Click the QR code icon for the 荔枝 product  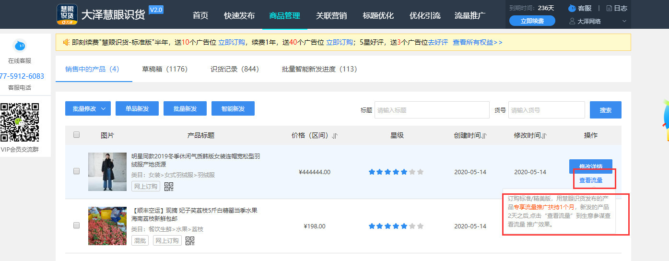click(190, 240)
